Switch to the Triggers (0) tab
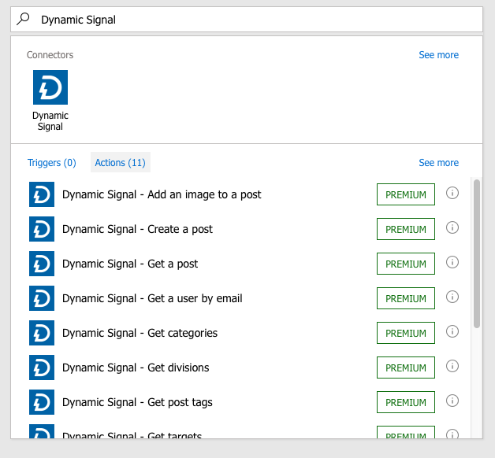This screenshot has width=495, height=458. tap(52, 163)
